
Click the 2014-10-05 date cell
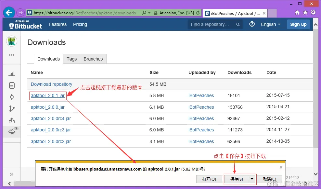[x=278, y=141]
